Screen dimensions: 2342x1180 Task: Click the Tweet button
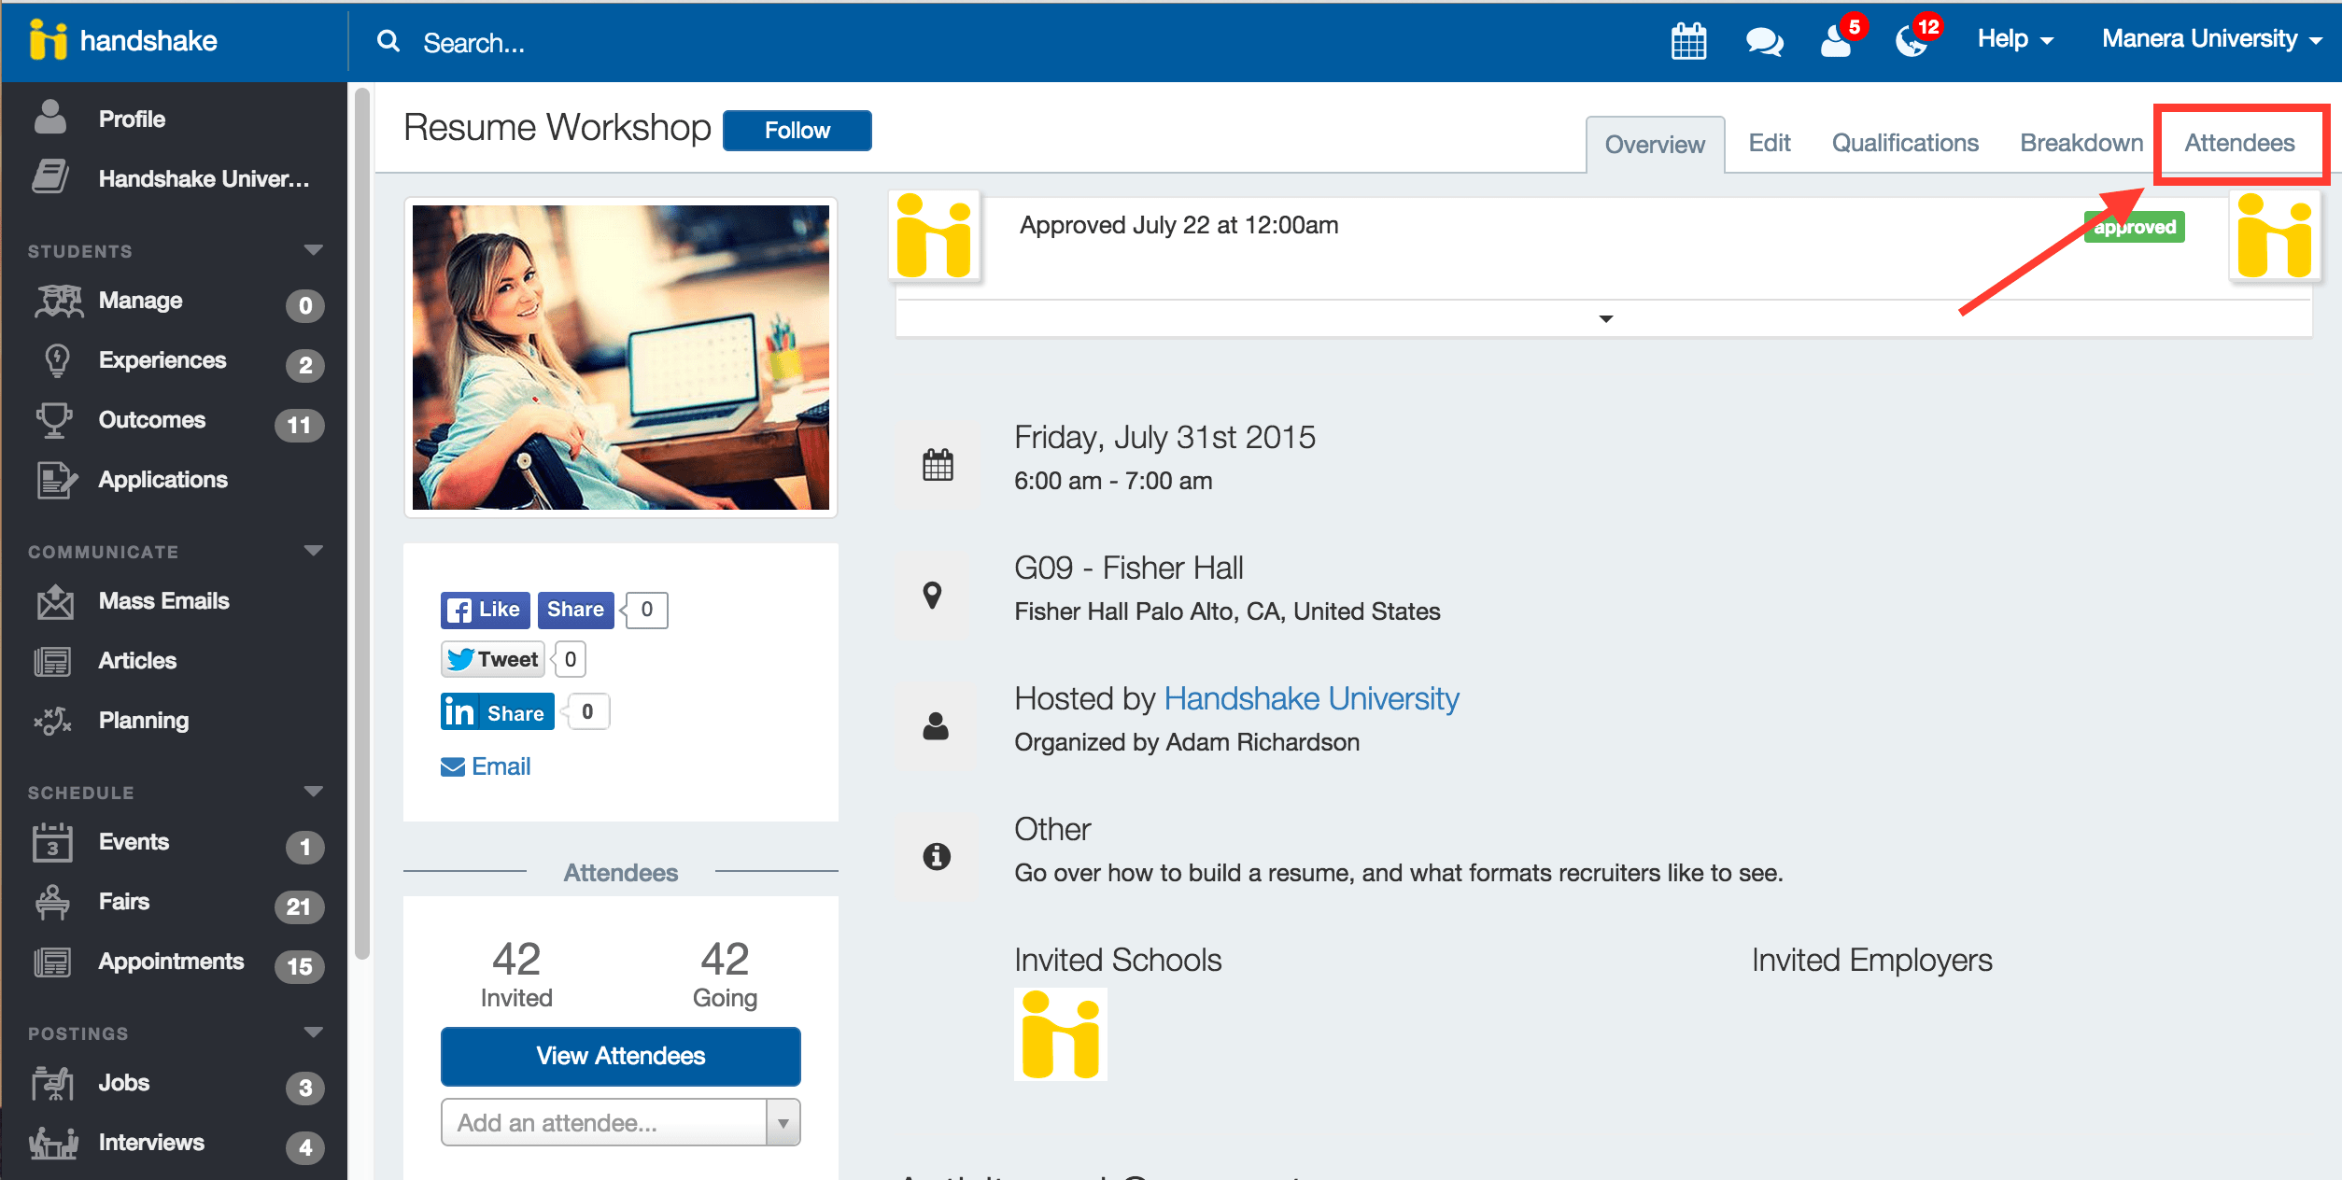[x=493, y=659]
